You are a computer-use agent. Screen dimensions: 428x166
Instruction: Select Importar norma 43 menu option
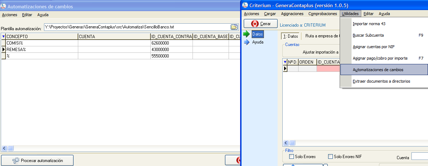[x=369, y=24]
